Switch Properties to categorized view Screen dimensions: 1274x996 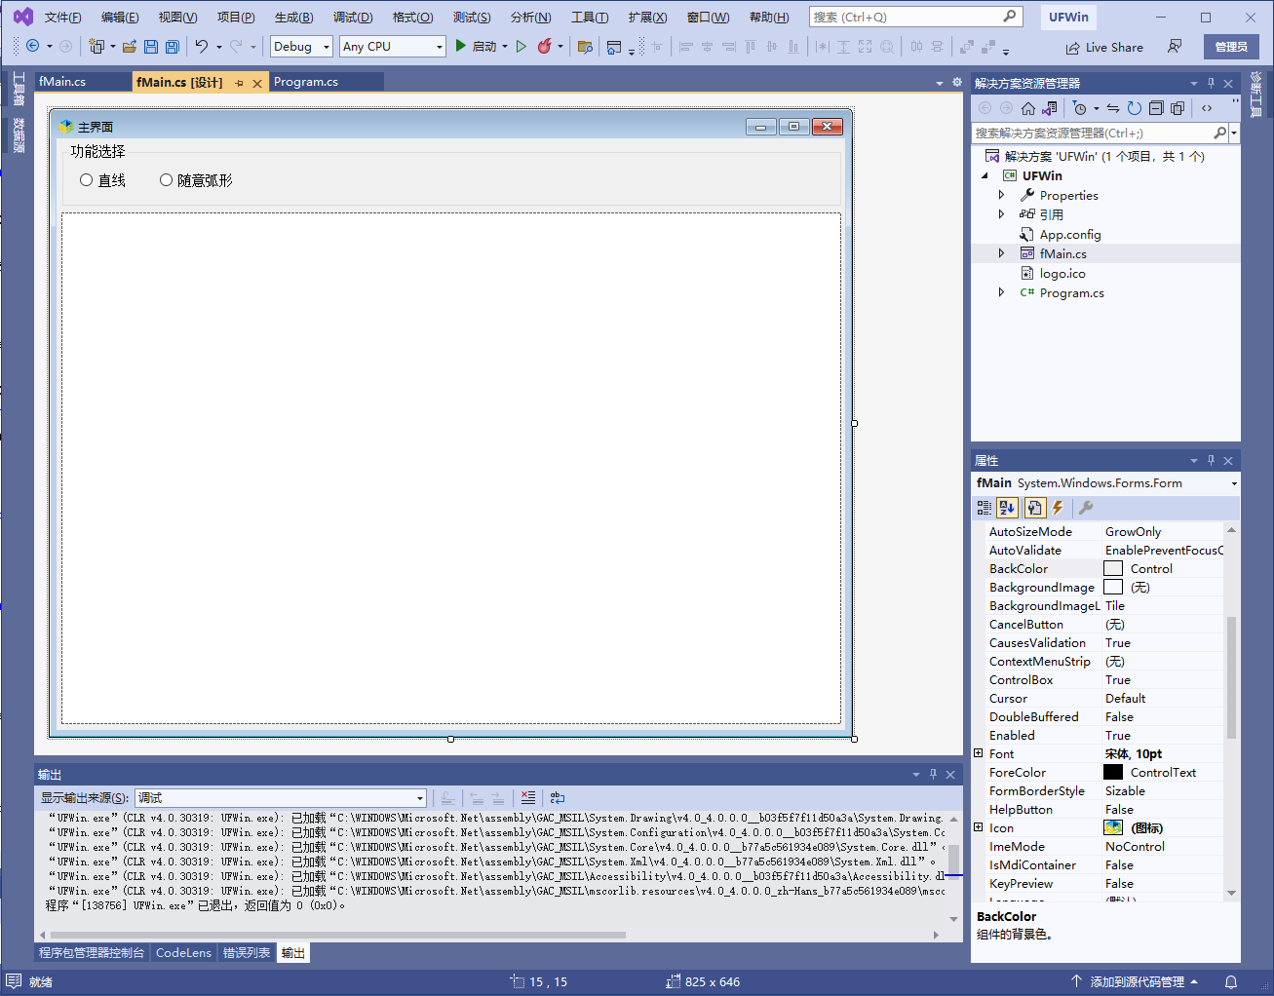pos(984,508)
